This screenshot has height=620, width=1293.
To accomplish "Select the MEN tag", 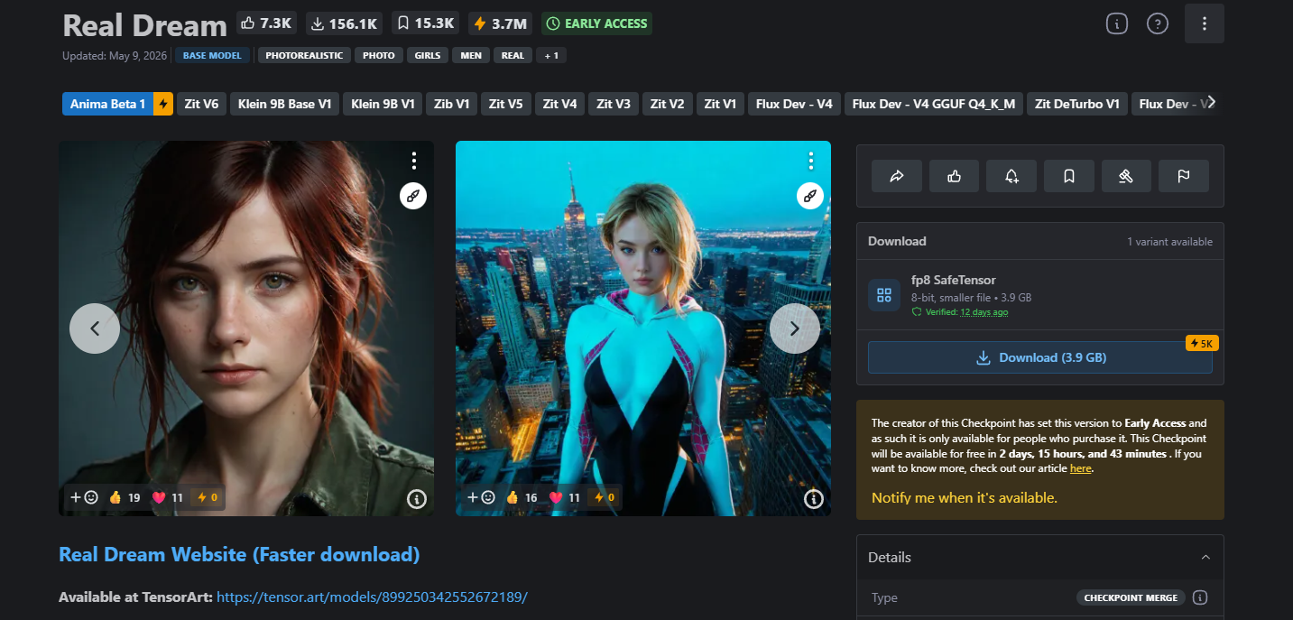I will (x=471, y=55).
